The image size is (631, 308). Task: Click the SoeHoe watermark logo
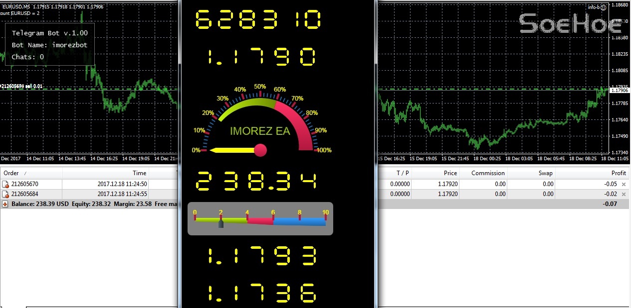point(570,23)
